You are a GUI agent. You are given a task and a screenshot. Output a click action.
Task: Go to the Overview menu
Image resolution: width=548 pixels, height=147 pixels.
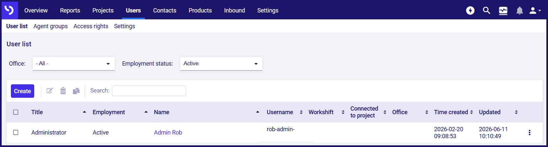click(x=36, y=10)
